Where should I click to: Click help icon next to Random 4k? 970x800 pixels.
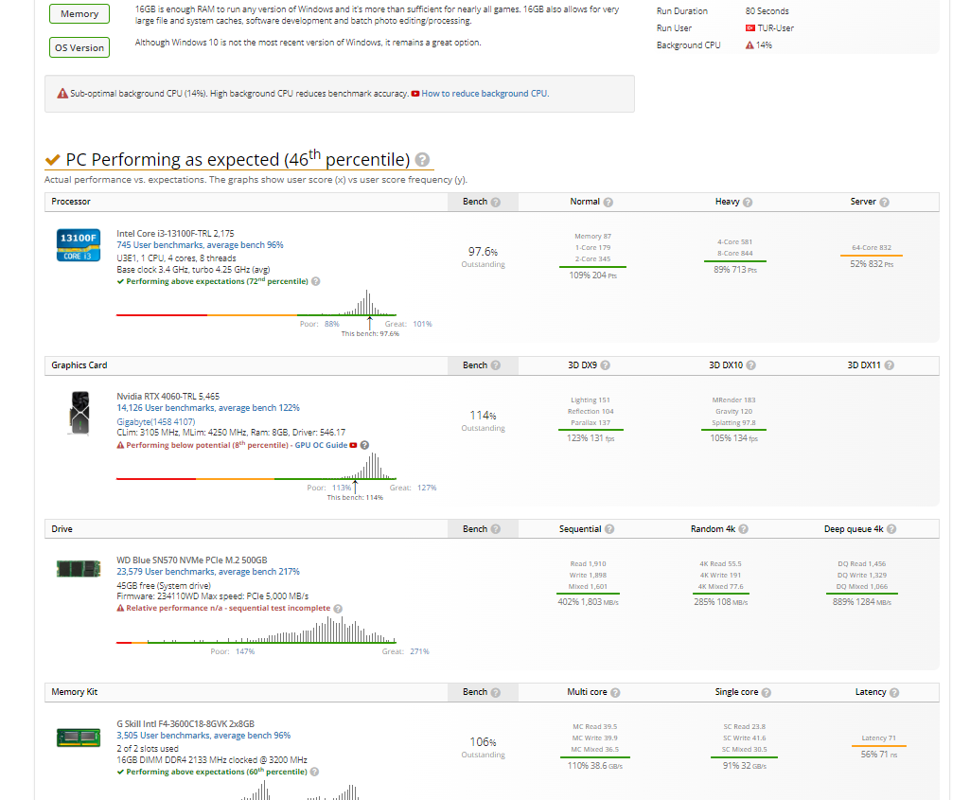[743, 529]
